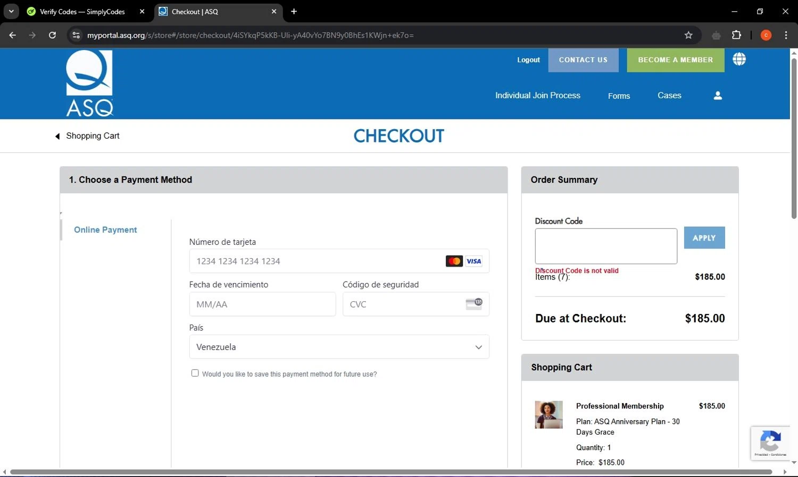Image resolution: width=798 pixels, height=477 pixels.
Task: Click the Quantity: 1 text
Action: pos(593,448)
